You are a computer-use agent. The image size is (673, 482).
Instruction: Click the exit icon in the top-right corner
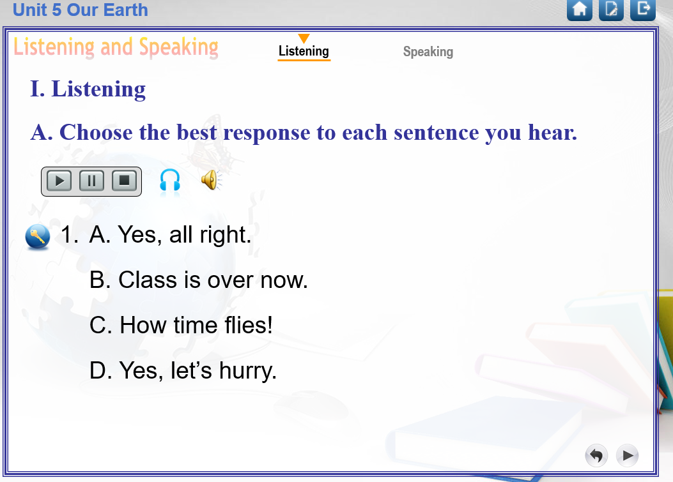[642, 10]
